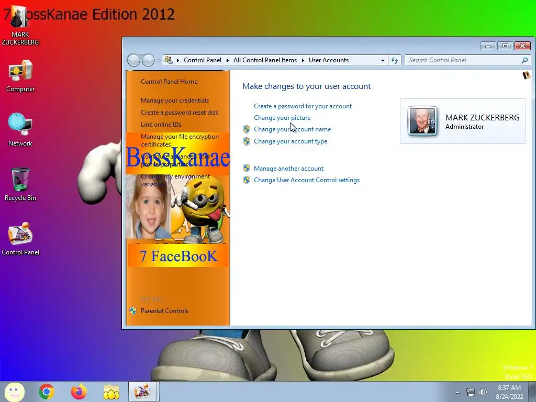This screenshot has height=402, width=536.
Task: Maximize the User Accounts window
Action: click(505, 46)
